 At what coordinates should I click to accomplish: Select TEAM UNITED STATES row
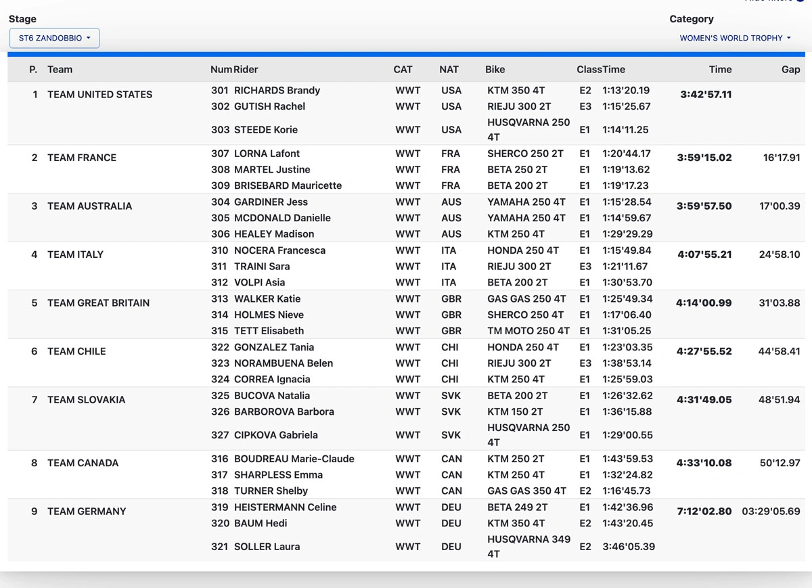(406, 113)
